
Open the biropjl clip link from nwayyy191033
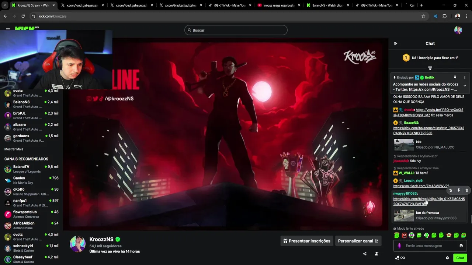pos(429,201)
